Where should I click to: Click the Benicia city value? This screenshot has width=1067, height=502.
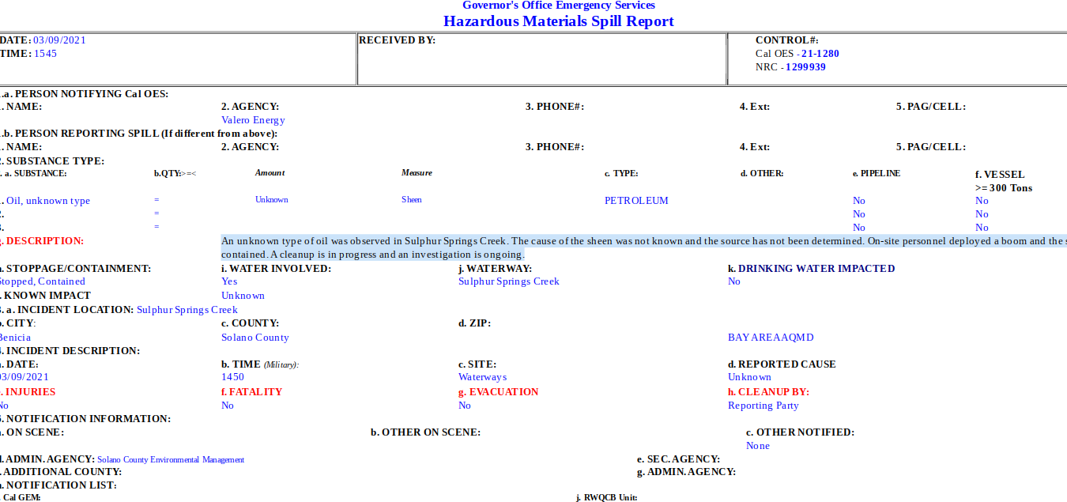[15, 338]
